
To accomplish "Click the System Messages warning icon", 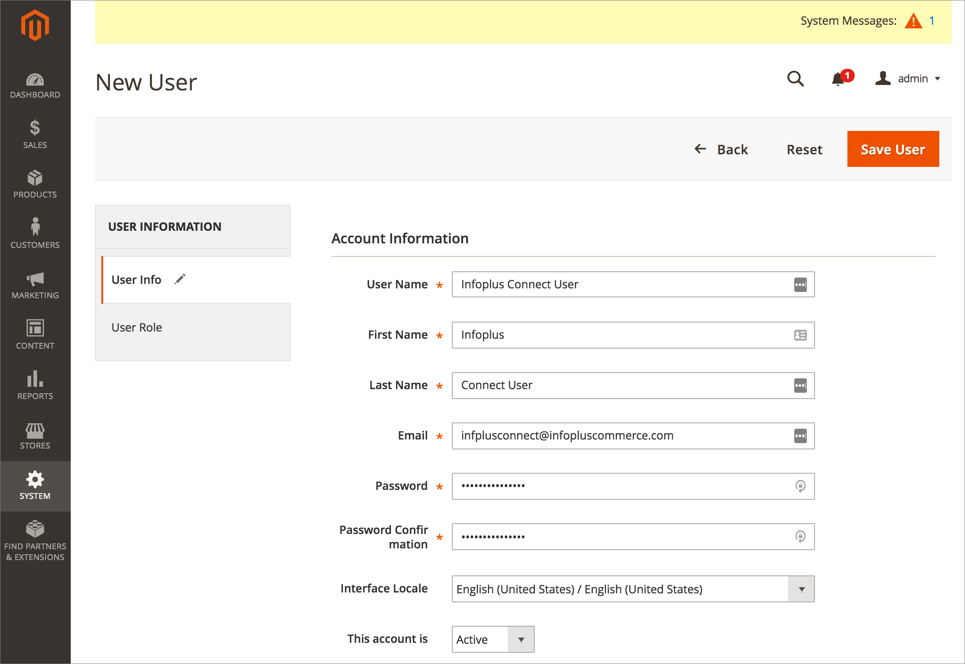I will point(913,21).
